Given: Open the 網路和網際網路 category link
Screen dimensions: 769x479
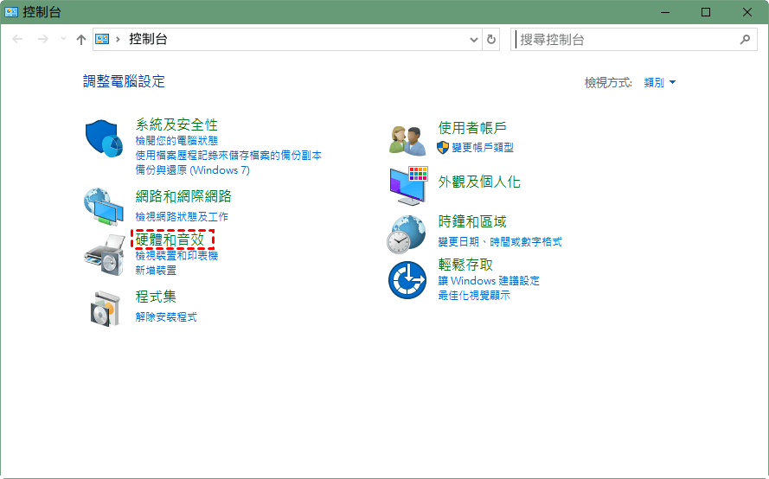Looking at the screenshot, I should [x=183, y=196].
